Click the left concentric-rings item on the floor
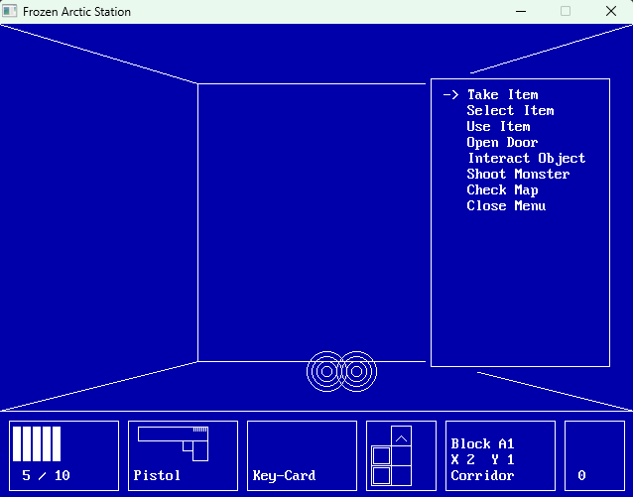Screen dimensions: 633x497 click(x=326, y=371)
